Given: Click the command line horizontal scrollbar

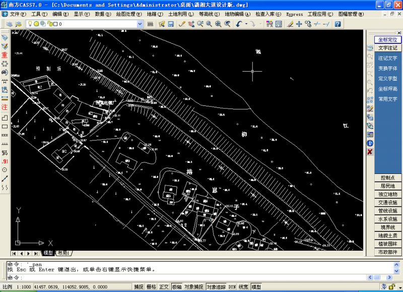Looking at the screenshot, I should point(380,277).
